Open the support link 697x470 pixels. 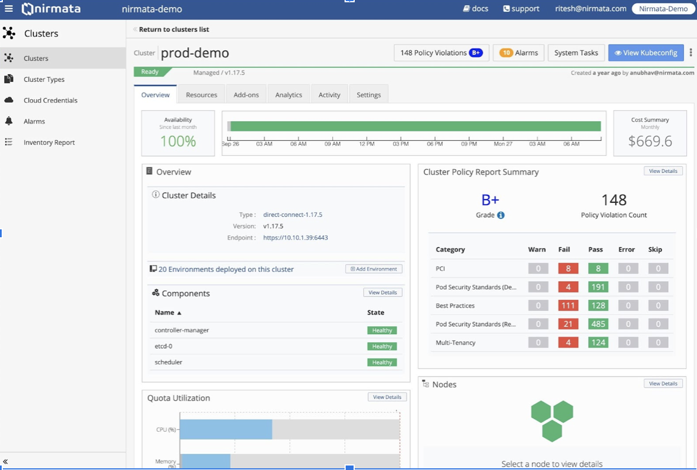pos(521,8)
